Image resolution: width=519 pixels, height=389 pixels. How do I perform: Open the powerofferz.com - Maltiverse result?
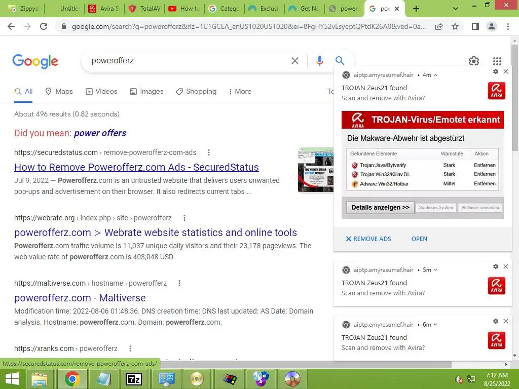point(80,298)
